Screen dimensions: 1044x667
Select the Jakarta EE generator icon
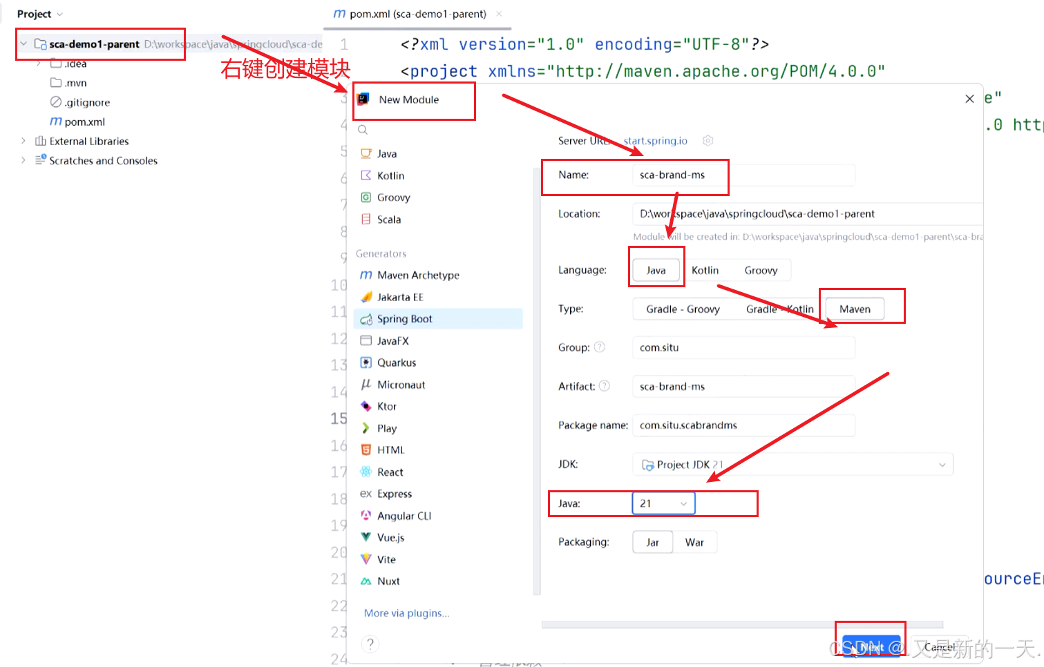(x=366, y=297)
